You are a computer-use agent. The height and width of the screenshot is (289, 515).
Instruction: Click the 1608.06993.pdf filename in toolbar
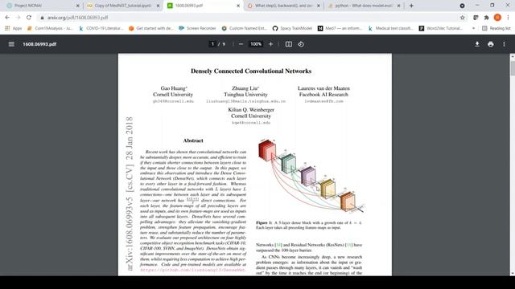click(39, 44)
